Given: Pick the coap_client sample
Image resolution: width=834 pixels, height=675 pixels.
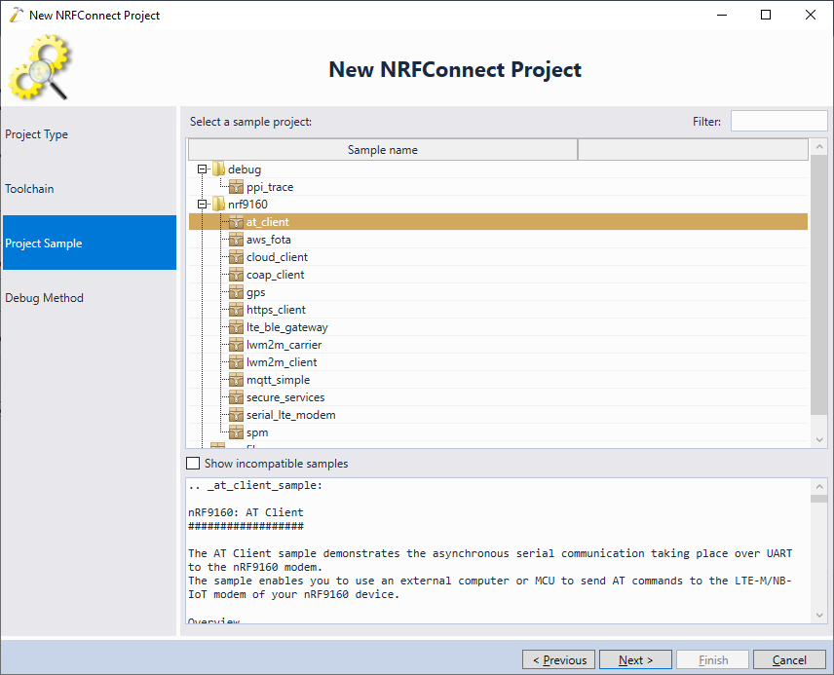Looking at the screenshot, I should coord(276,275).
